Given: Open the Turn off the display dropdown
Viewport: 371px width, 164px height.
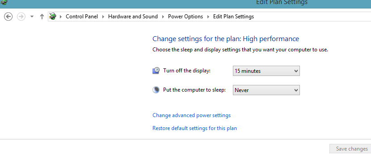Looking at the screenshot, I should (x=266, y=71).
